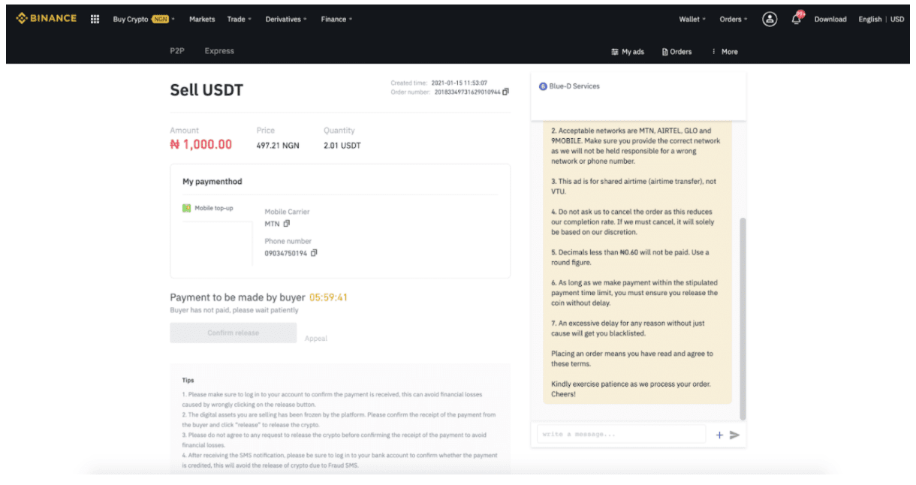Click the Binance logo
The image size is (916, 485).
[x=47, y=19]
